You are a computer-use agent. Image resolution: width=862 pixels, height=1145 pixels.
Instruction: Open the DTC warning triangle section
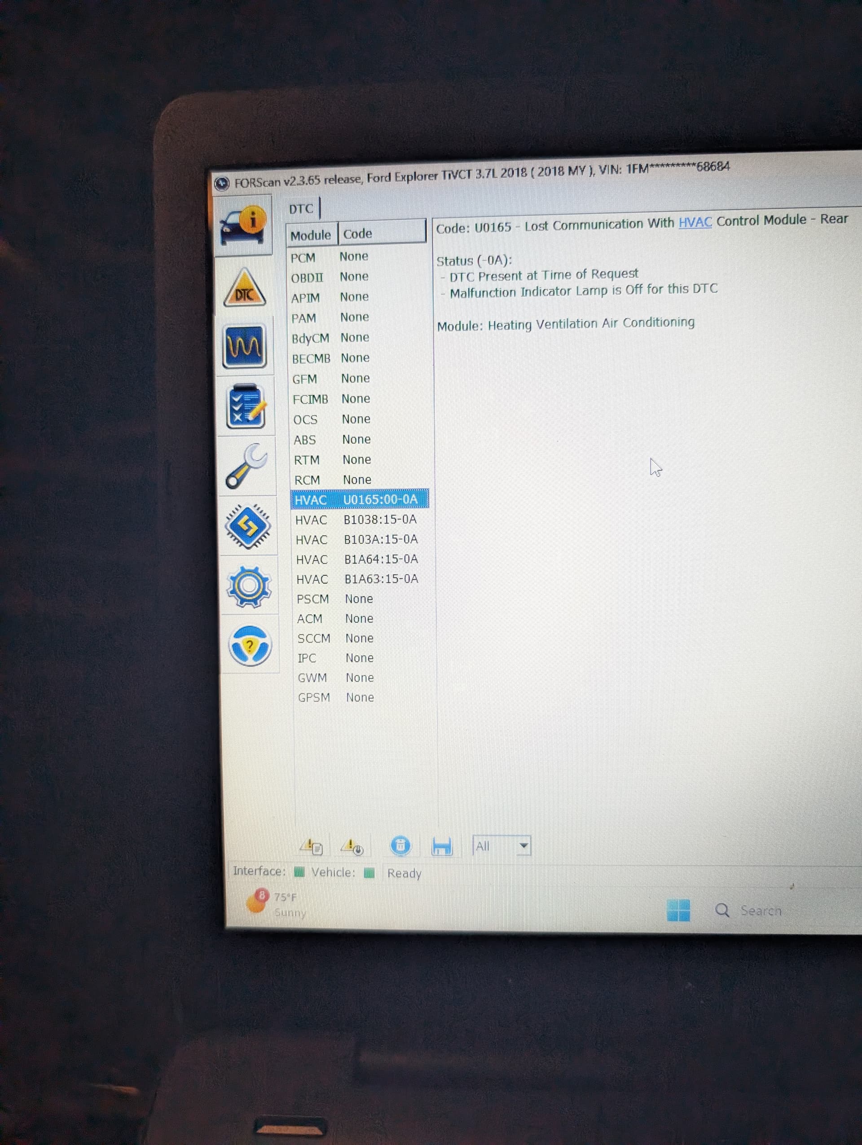(245, 288)
